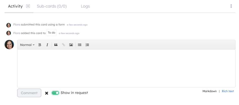Screen dimensions: 239x105
Task: Create a numbered list in comment
Action: tap(87, 45)
